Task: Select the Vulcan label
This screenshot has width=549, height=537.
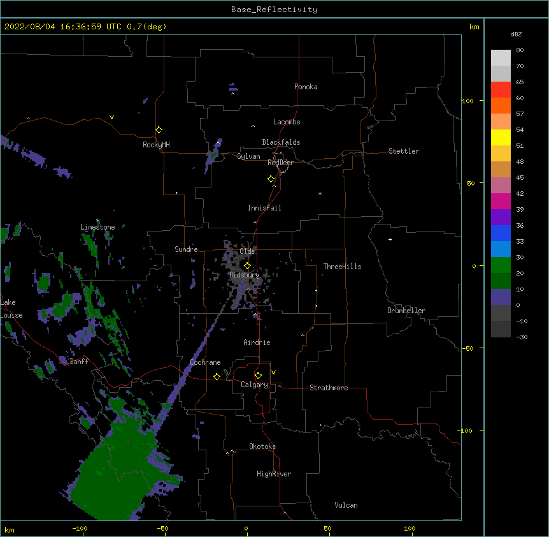Action: pos(346,505)
